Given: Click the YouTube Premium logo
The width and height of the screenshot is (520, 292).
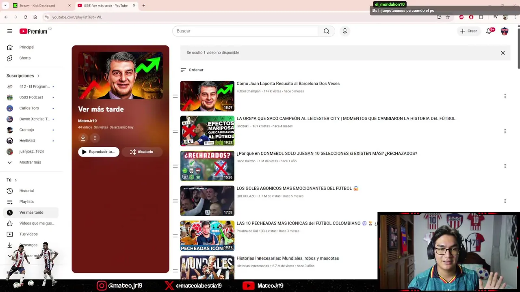Looking at the screenshot, I should (x=33, y=31).
